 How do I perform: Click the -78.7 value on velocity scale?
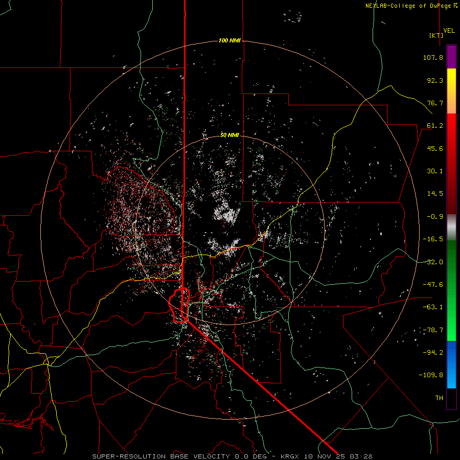(x=433, y=330)
